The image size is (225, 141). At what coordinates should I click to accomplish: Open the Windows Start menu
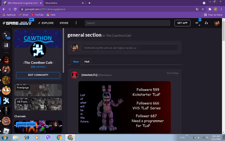pos(4,137)
